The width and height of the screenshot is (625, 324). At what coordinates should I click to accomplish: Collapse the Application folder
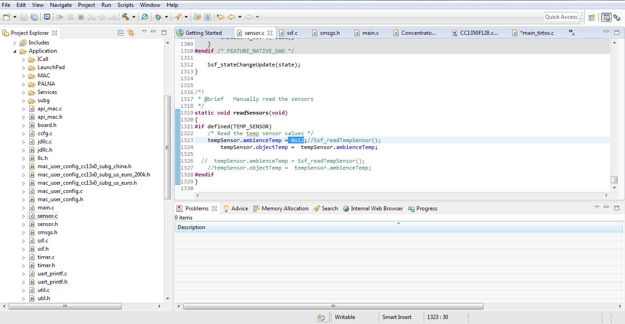point(15,51)
